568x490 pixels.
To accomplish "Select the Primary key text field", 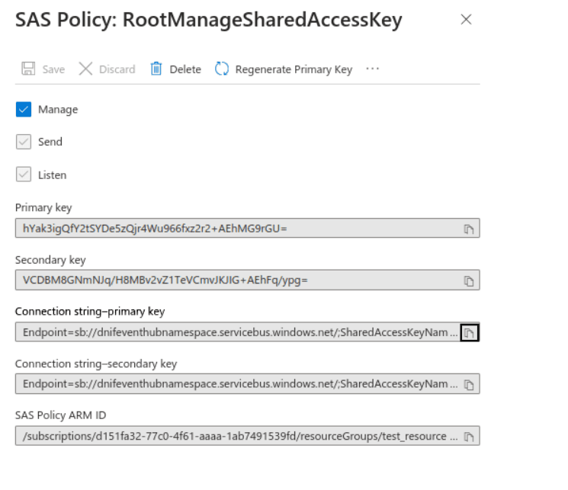I will click(248, 228).
